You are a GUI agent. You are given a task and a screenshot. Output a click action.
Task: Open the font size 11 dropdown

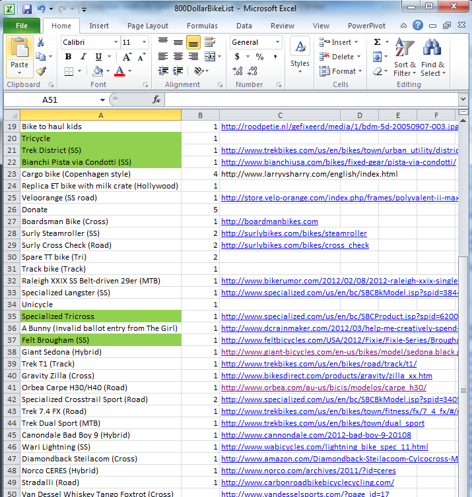coord(144,42)
